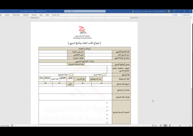The height and width of the screenshot is (136, 193).
Task: Click the empty cell beside مسمى البرنامج التدريبي
Action: 98,64
